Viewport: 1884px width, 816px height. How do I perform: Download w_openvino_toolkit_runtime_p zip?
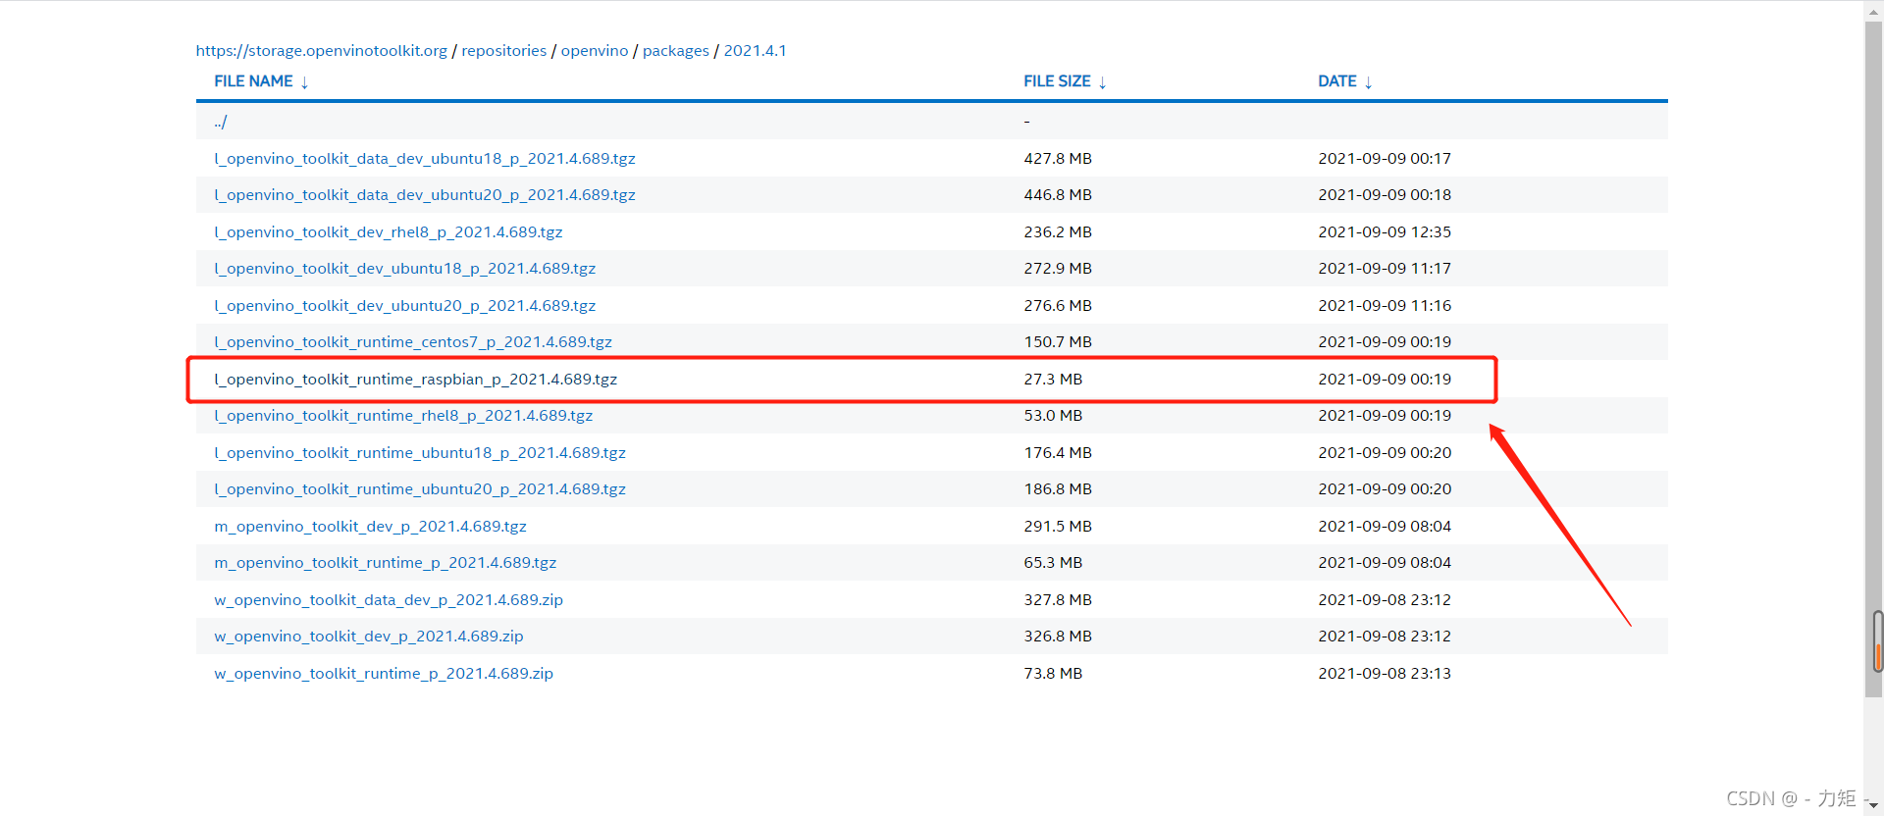pos(384,674)
